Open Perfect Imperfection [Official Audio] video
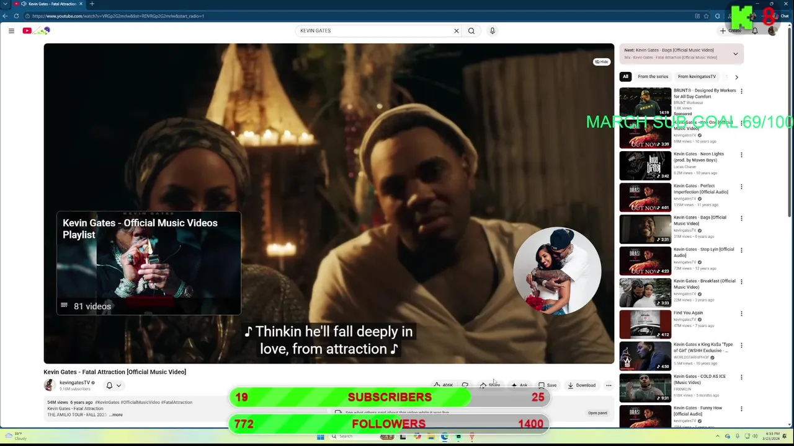 click(701, 189)
